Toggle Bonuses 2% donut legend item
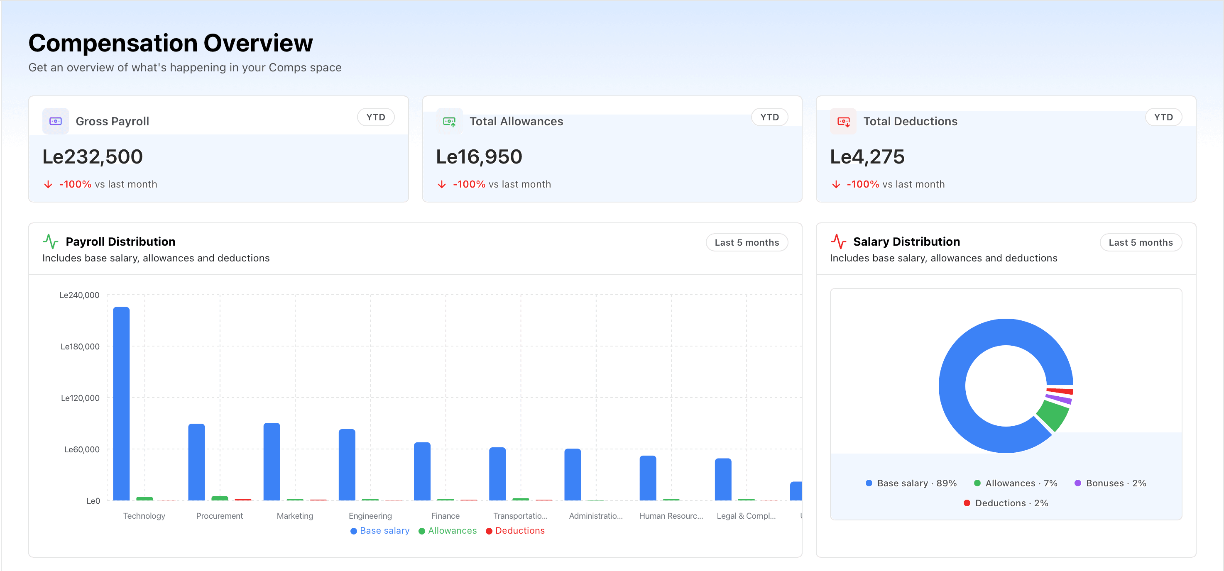This screenshot has width=1224, height=571. (1110, 483)
